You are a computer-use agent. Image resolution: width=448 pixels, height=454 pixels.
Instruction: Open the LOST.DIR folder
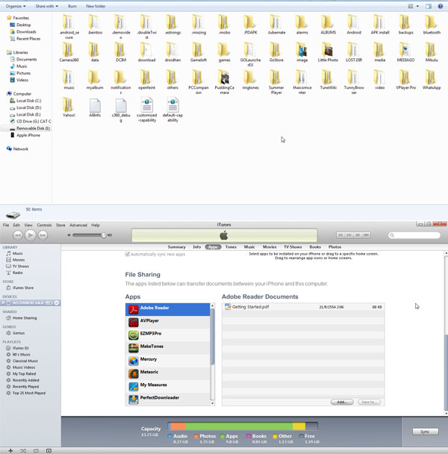tap(354, 53)
